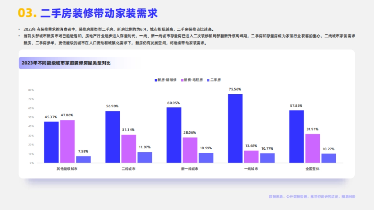Toggle the 二手房 legend entry
374x210 pixels.
tap(215, 80)
